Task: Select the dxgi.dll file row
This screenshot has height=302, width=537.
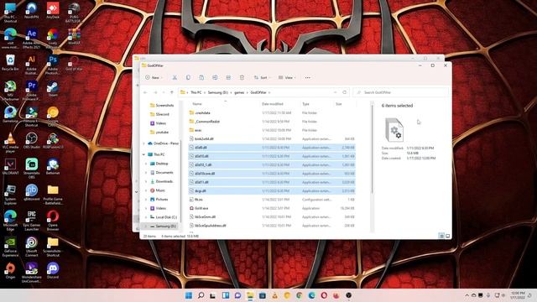Action: 272,190
